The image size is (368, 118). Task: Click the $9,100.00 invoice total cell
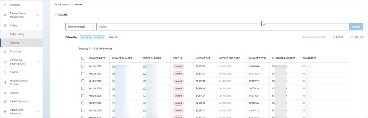pyautogui.click(x=254, y=66)
